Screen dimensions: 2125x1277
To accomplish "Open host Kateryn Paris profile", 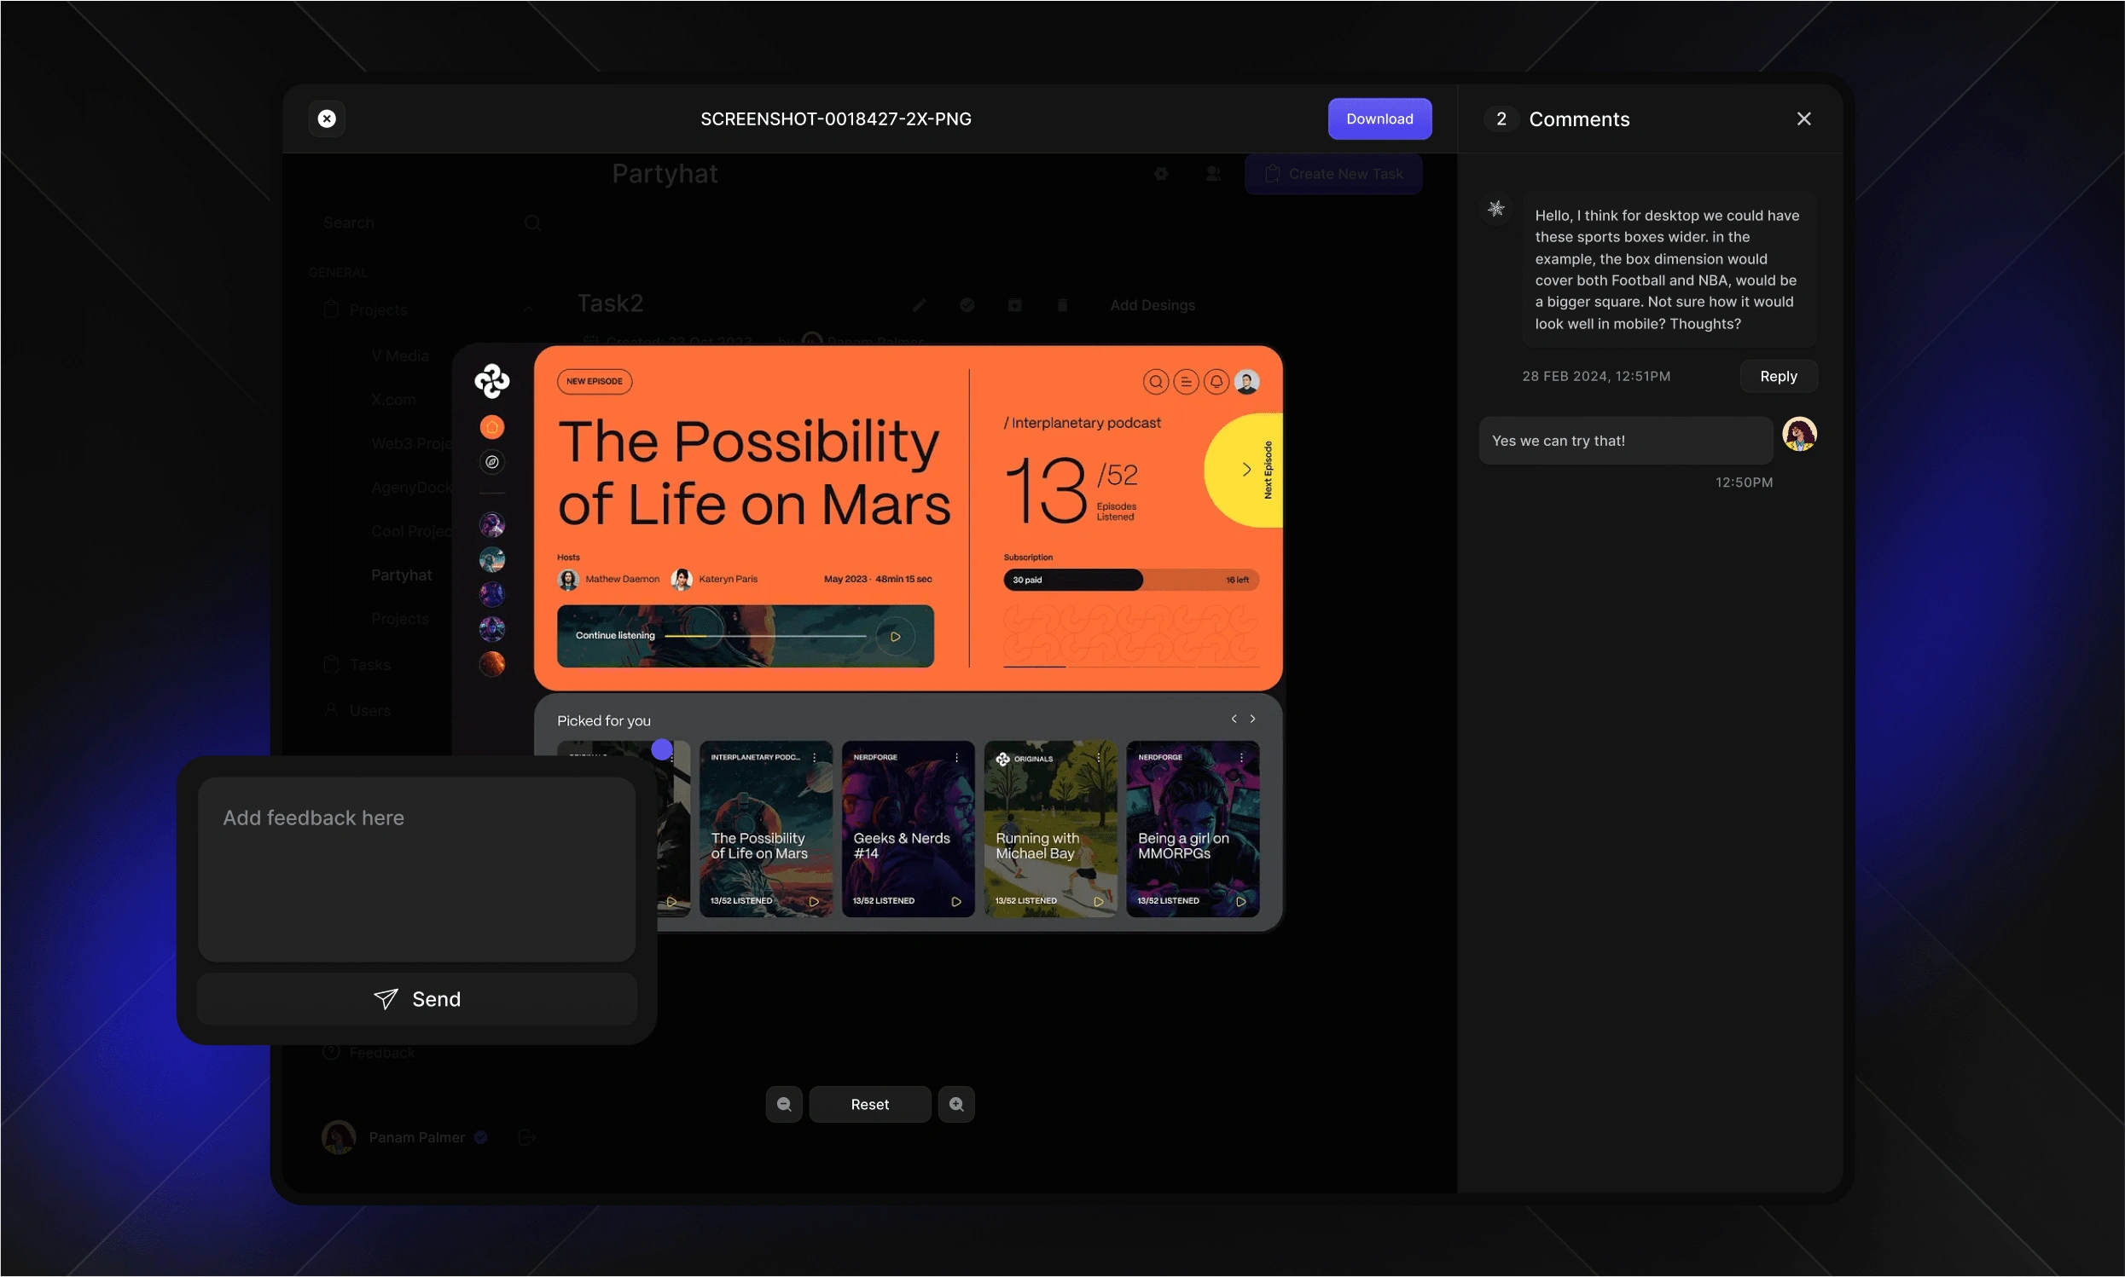I will click(714, 579).
